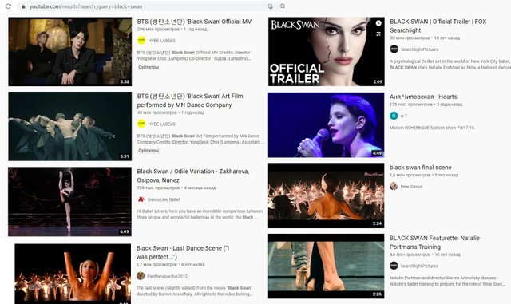The width and height of the screenshot is (511, 304).
Task: Click HYBE LABELS avatar under the Official MV
Action: tap(141, 41)
